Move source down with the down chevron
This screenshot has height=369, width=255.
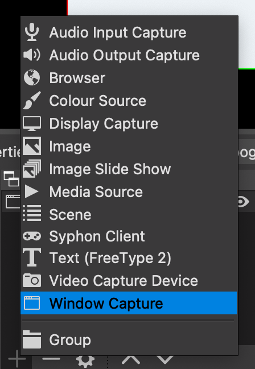(165, 359)
